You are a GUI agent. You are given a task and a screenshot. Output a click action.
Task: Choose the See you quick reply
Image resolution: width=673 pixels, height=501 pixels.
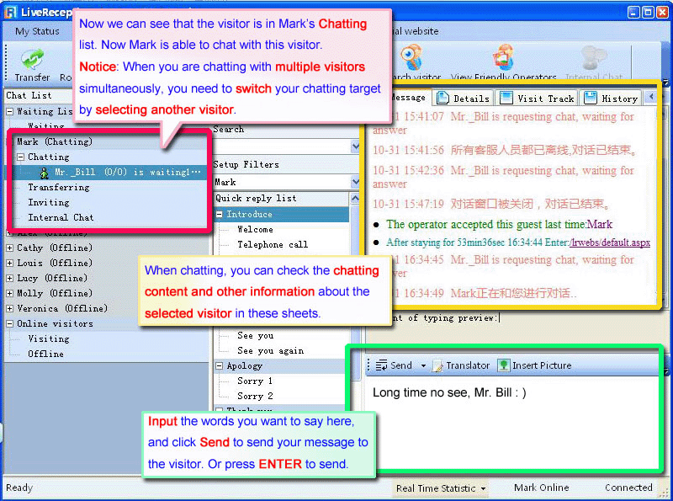coord(256,336)
